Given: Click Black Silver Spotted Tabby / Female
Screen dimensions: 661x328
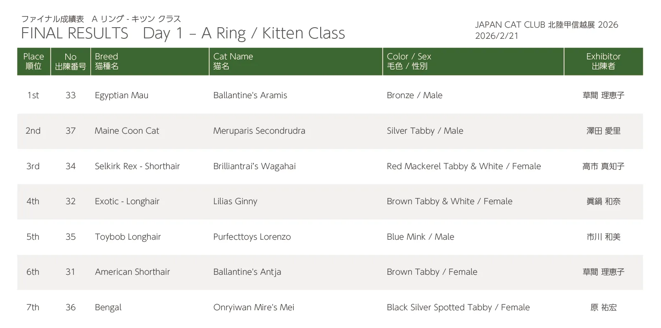Looking at the screenshot, I should [458, 307].
